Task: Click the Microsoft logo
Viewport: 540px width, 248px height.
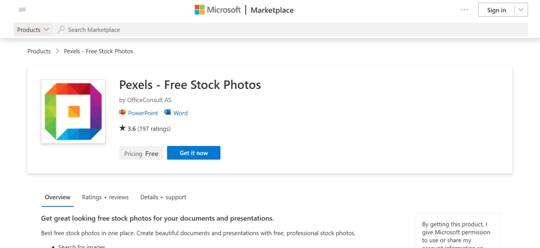Action: pyautogui.click(x=217, y=10)
